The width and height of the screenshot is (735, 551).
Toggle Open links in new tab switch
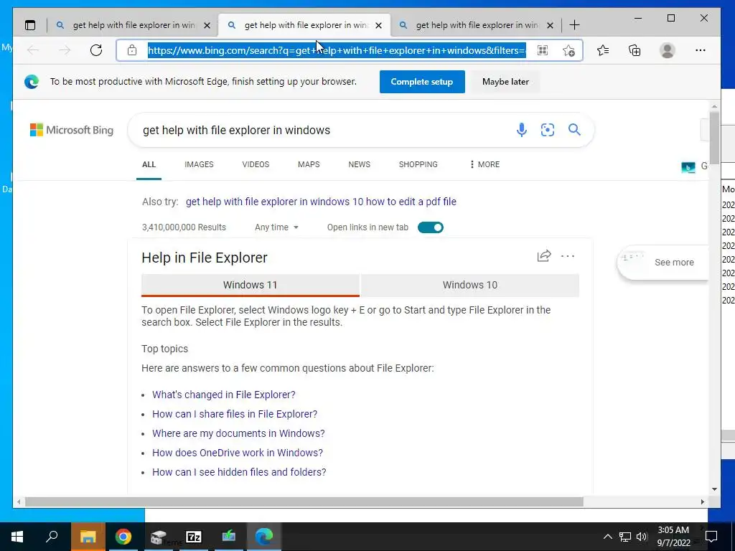pyautogui.click(x=431, y=227)
